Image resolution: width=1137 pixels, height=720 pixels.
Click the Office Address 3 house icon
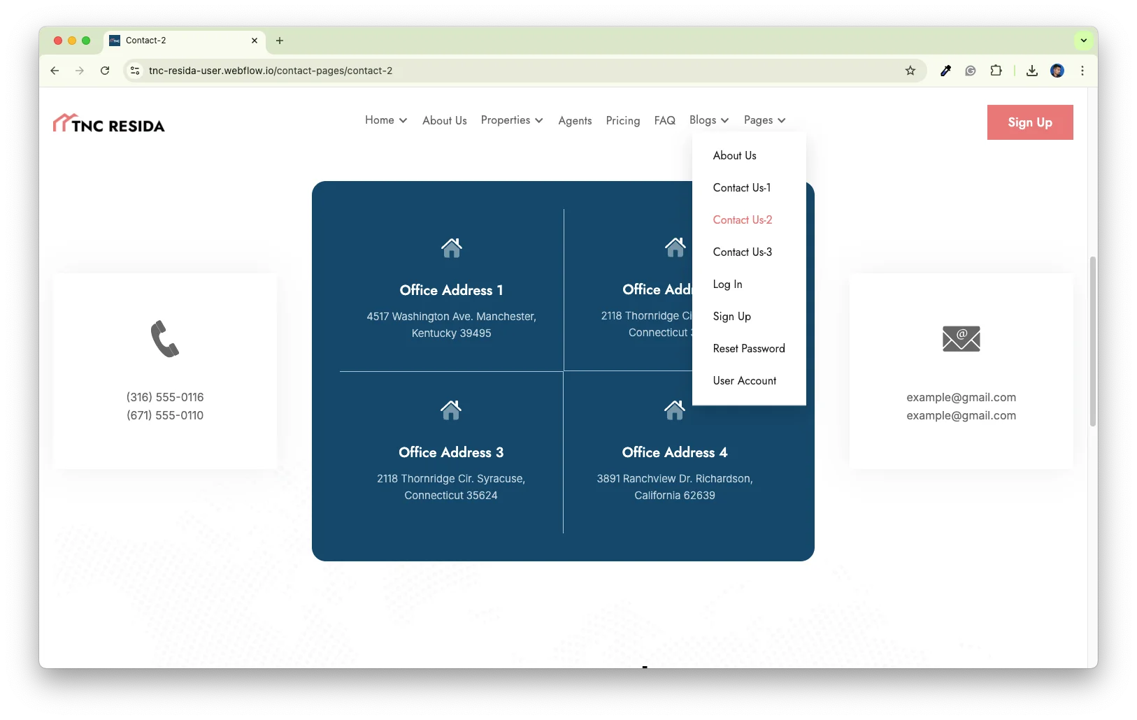[451, 410]
